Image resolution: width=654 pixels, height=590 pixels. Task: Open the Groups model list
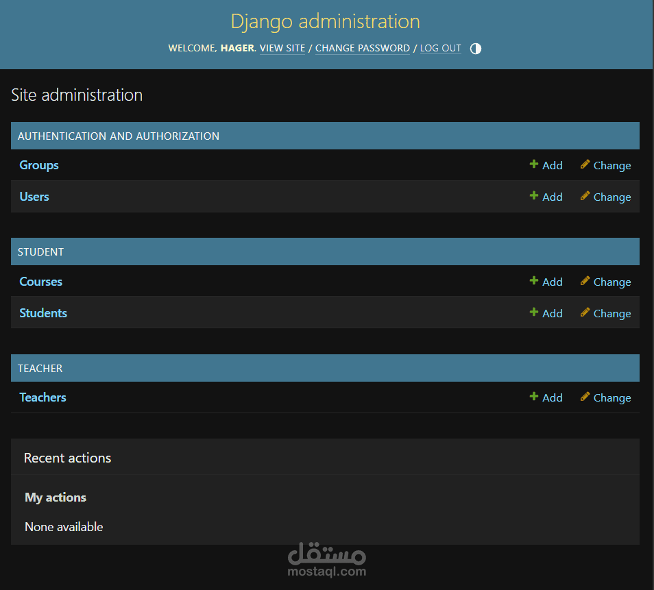[39, 165]
